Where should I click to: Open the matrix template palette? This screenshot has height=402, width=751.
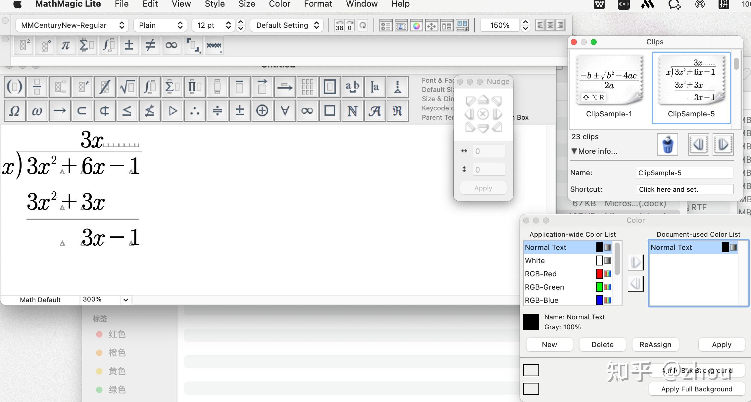click(307, 87)
